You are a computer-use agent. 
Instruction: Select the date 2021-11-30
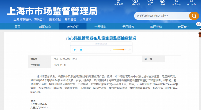coord(60,65)
